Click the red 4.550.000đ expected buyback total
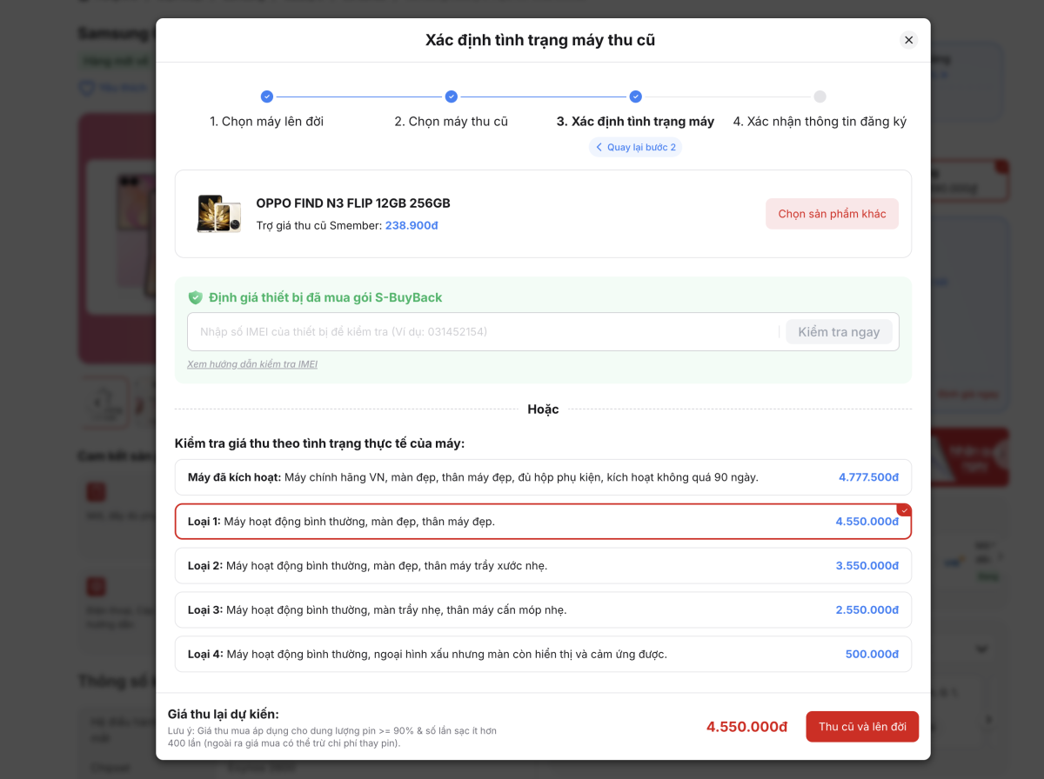Viewport: 1044px width, 779px height. point(746,727)
